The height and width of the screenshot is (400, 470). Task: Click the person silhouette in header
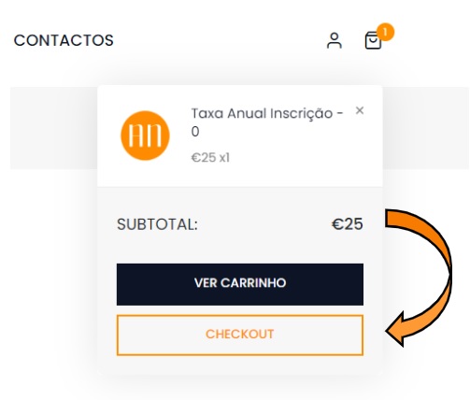point(335,40)
